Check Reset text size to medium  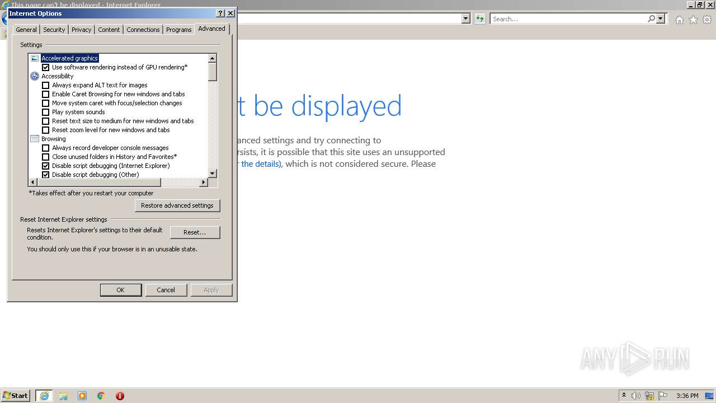[x=46, y=121]
